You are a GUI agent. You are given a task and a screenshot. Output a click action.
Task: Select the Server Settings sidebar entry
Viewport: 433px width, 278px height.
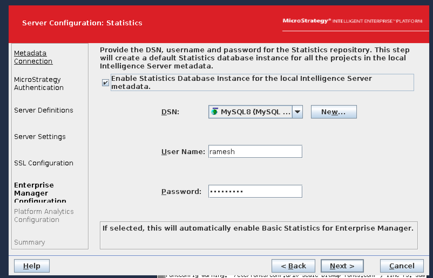[x=40, y=137]
